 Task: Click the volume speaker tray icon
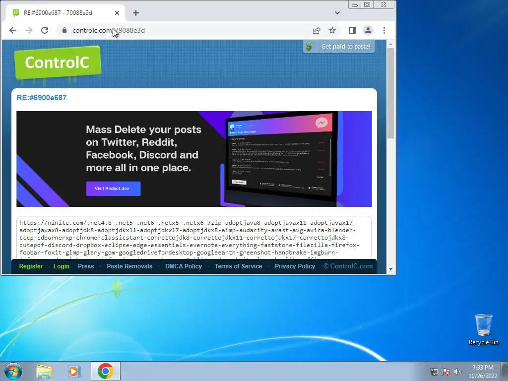458,372
